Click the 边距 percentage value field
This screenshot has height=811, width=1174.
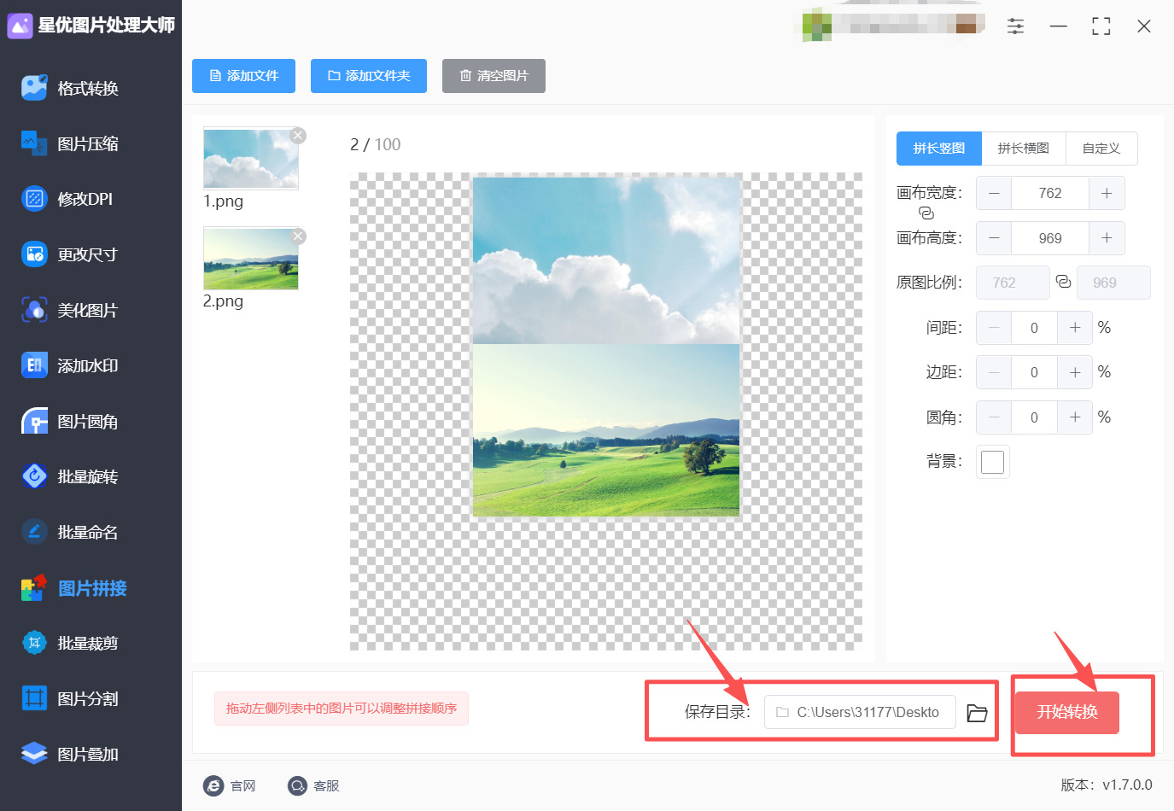[1035, 372]
